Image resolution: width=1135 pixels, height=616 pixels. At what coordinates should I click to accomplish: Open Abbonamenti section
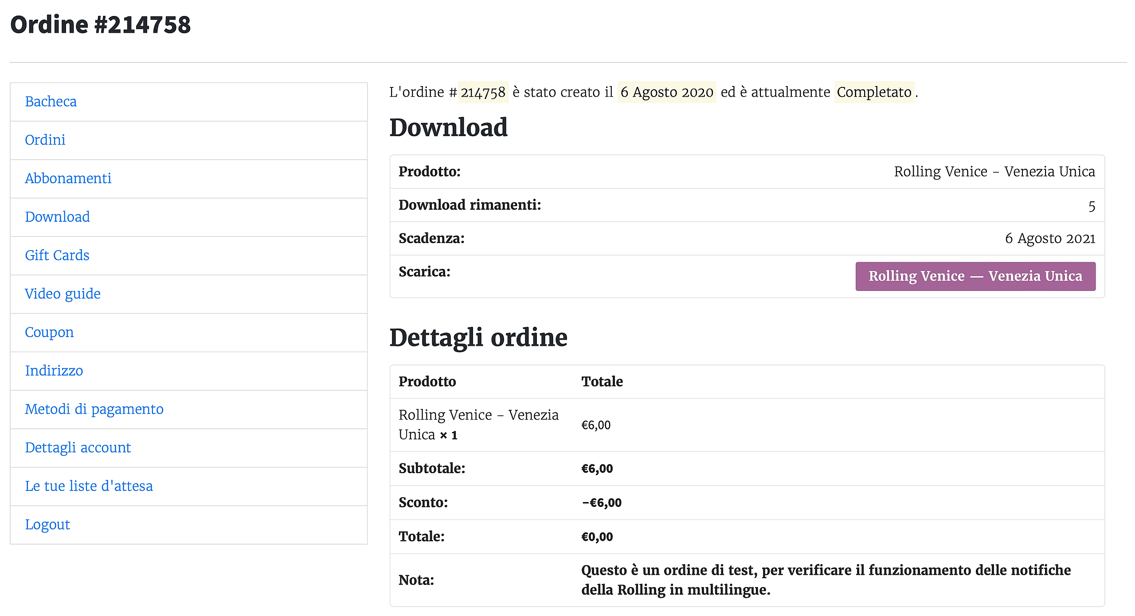pos(68,178)
